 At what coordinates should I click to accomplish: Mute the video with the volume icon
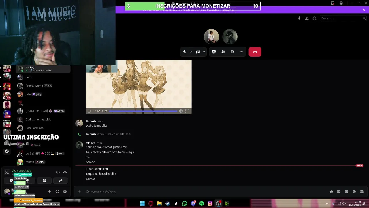(181, 111)
